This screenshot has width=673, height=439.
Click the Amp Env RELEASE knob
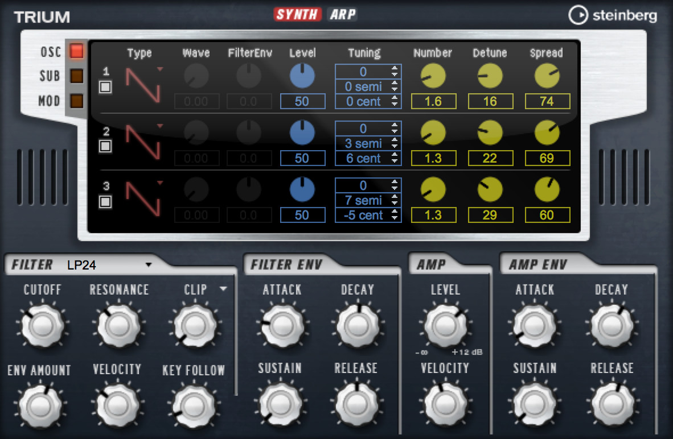612,404
